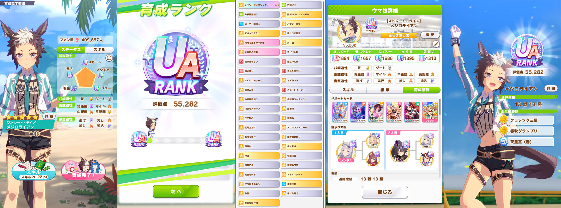Viewport: 561px width, 208px height.
Task: Click the 閉じる button
Action: click(x=385, y=192)
